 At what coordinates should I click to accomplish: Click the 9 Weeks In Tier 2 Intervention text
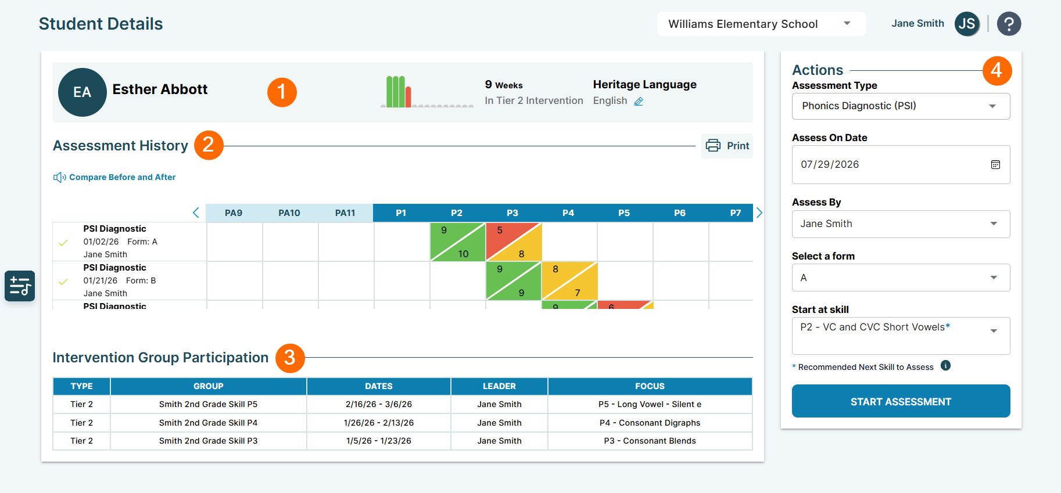[x=534, y=93]
